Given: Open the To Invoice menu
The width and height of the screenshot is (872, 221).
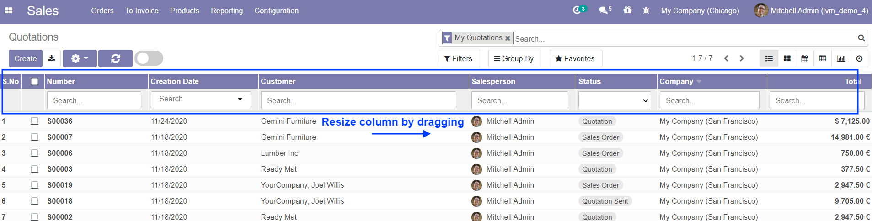Looking at the screenshot, I should (142, 11).
